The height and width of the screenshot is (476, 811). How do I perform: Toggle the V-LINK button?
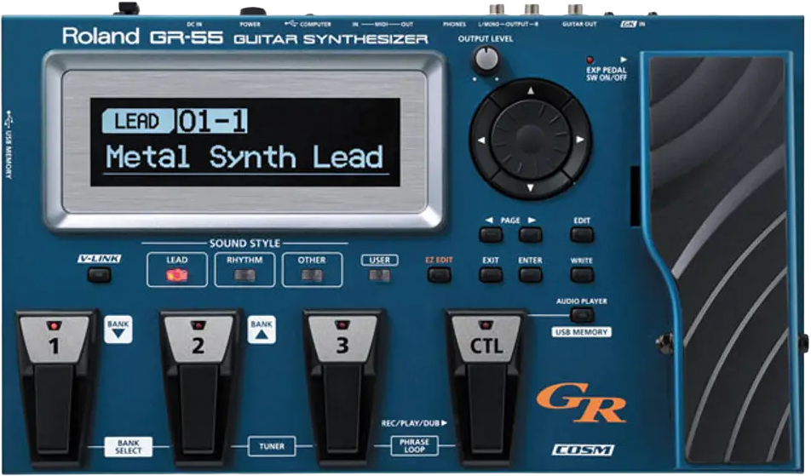100,276
